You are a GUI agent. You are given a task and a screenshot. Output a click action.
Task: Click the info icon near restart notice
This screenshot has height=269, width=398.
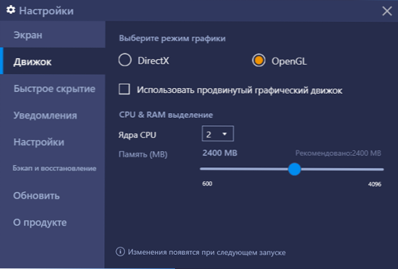pos(120,252)
